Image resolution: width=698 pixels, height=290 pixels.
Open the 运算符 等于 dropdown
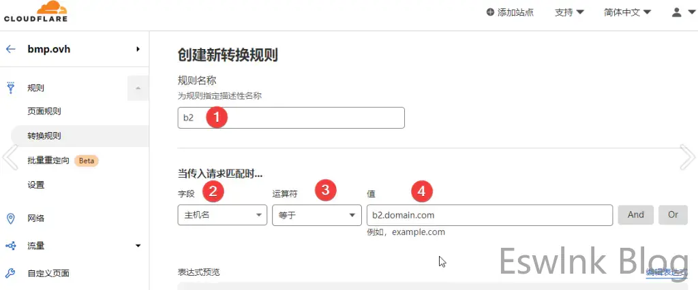(x=316, y=215)
